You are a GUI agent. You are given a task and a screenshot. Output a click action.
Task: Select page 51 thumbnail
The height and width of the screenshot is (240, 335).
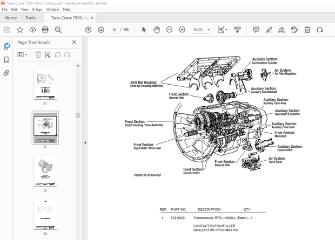(x=45, y=85)
